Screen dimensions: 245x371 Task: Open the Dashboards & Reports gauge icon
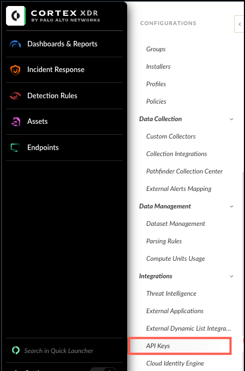tap(15, 44)
